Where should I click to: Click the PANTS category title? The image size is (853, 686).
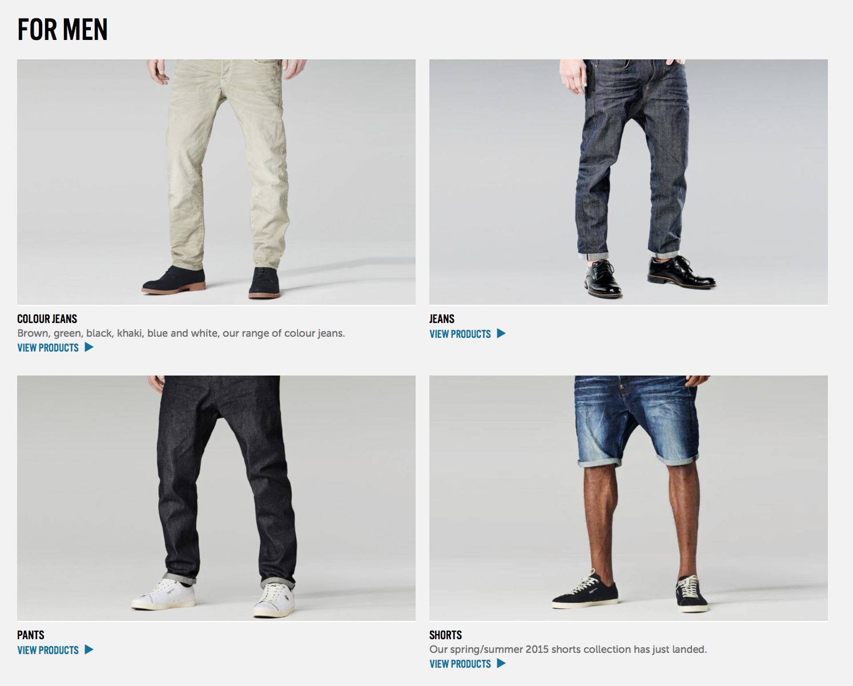coord(31,635)
